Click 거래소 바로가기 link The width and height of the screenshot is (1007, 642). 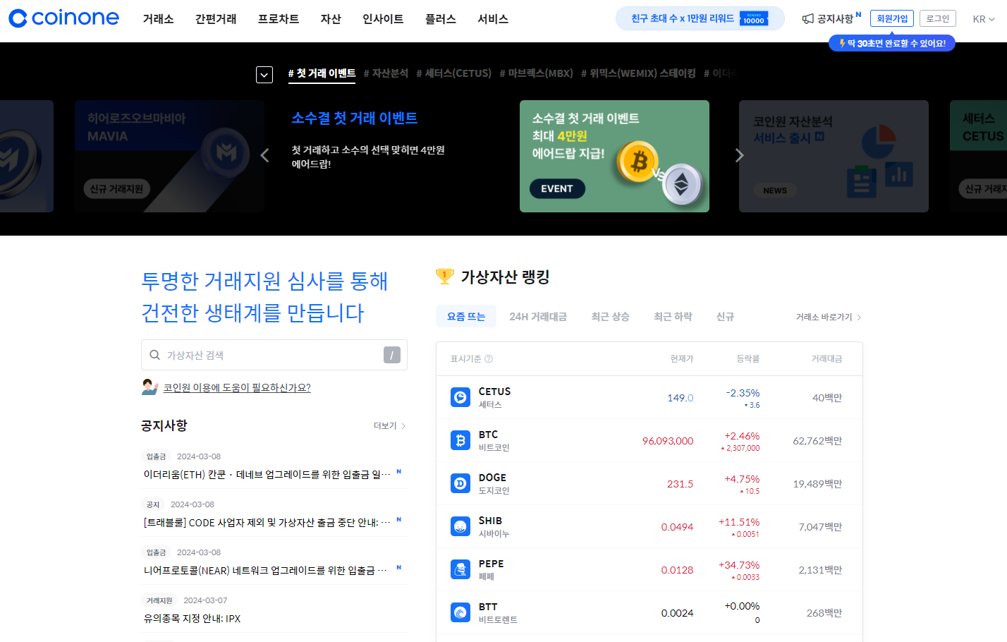click(829, 317)
